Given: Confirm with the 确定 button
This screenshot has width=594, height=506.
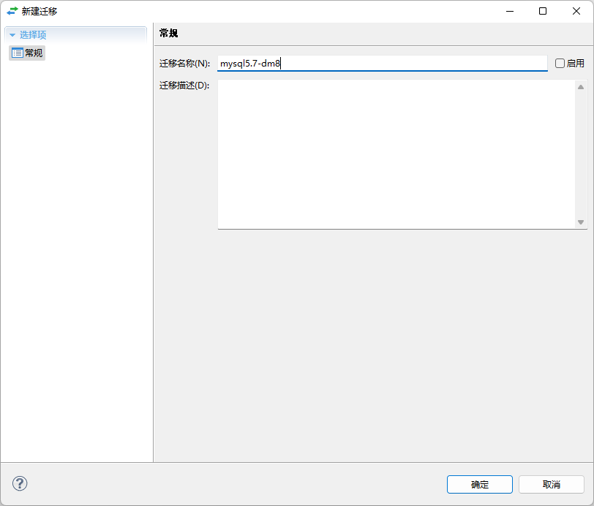Looking at the screenshot, I should [480, 484].
